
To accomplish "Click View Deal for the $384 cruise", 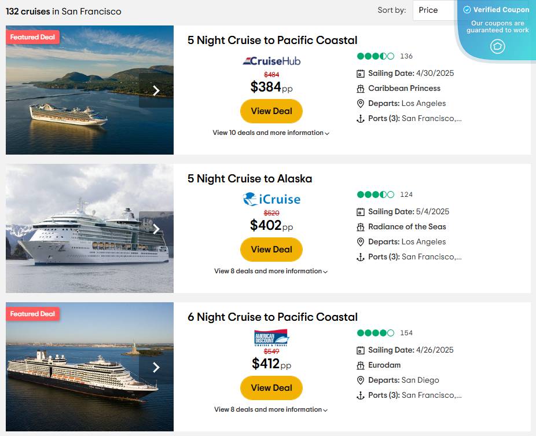I will 271,111.
